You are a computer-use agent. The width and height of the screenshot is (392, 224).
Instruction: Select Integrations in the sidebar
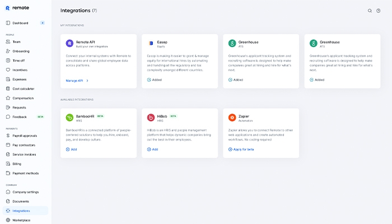(25, 211)
